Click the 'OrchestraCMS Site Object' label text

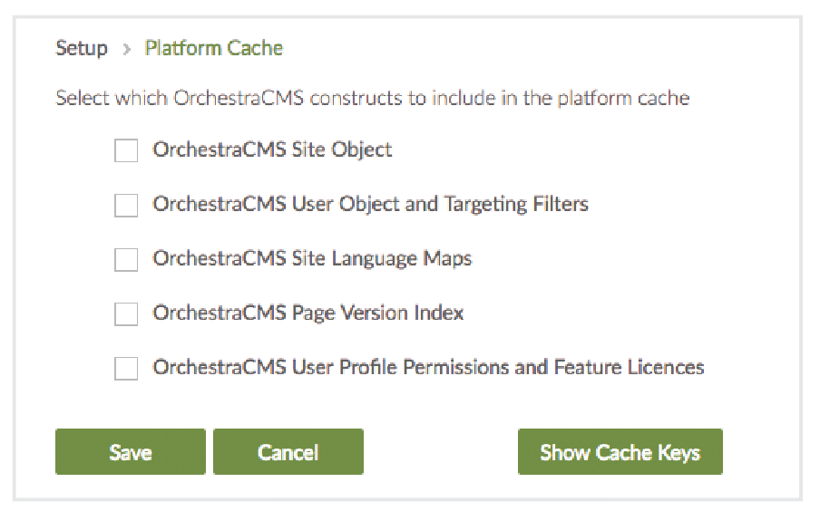272,150
